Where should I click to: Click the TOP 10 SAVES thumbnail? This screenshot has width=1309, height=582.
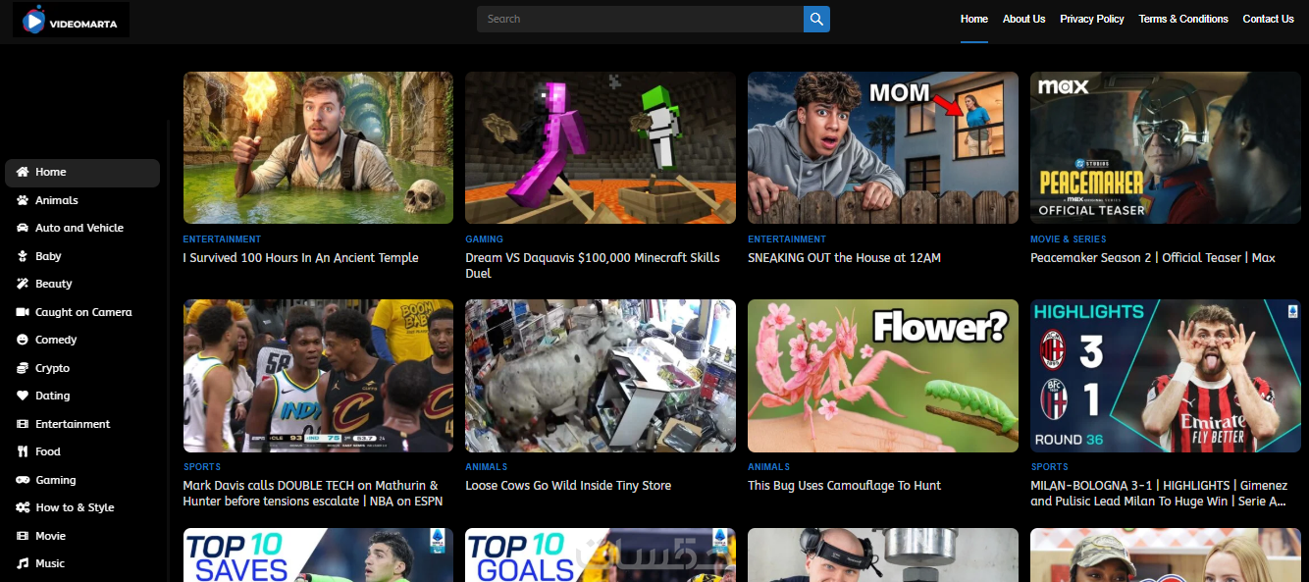point(318,556)
